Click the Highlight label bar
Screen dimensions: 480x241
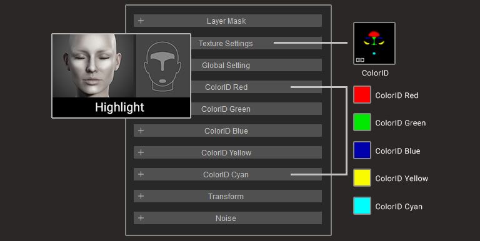(x=121, y=107)
